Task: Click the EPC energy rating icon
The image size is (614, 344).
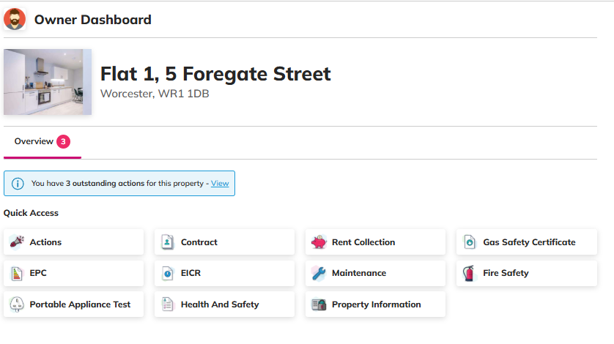Action: click(17, 274)
